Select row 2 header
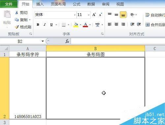 pos(4,88)
